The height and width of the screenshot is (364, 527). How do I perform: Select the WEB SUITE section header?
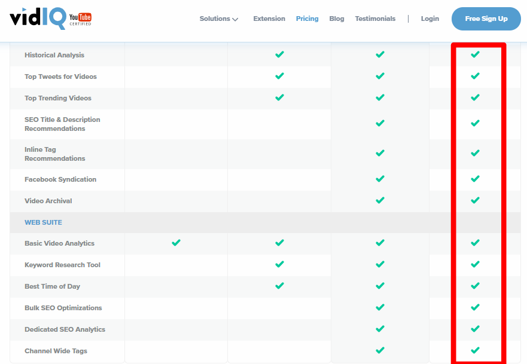(x=43, y=222)
